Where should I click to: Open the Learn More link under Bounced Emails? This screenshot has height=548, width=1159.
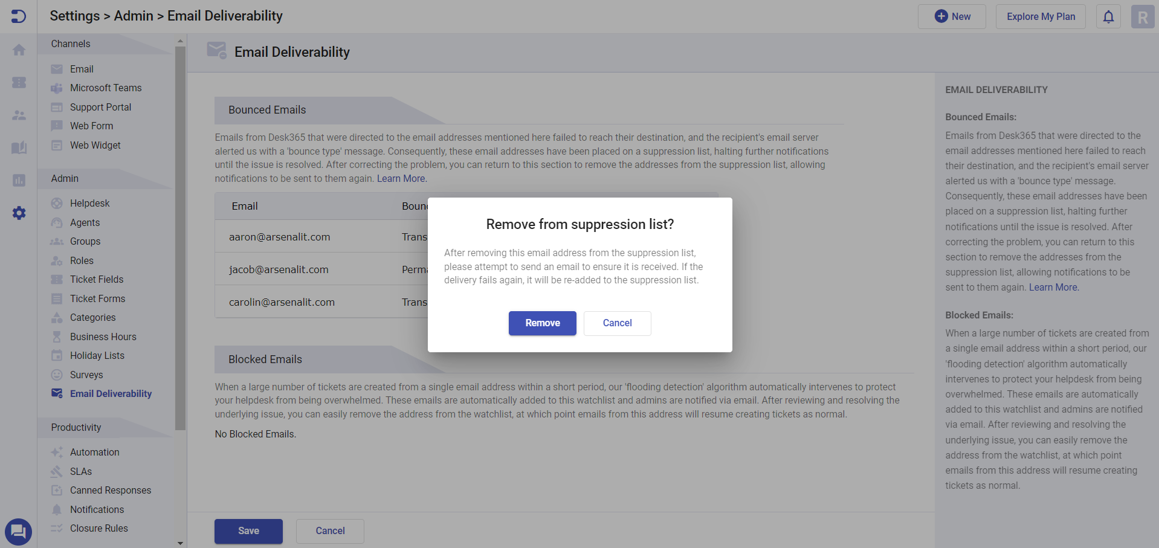[401, 179]
